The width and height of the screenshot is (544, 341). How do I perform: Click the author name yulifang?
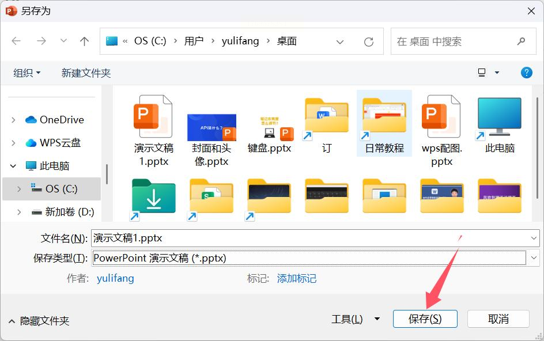115,278
